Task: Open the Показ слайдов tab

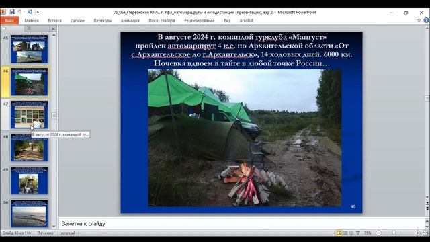Action: [x=162, y=21]
